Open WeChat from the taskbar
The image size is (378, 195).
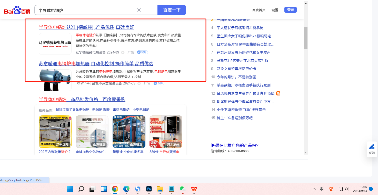tap(183, 189)
